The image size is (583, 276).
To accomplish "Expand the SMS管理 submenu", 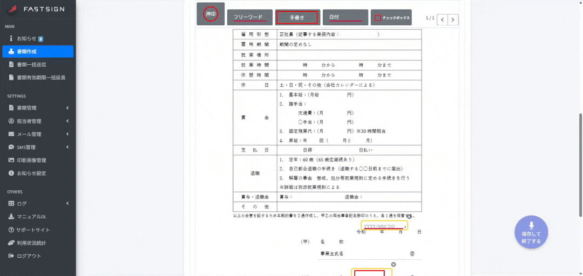I will [38, 147].
